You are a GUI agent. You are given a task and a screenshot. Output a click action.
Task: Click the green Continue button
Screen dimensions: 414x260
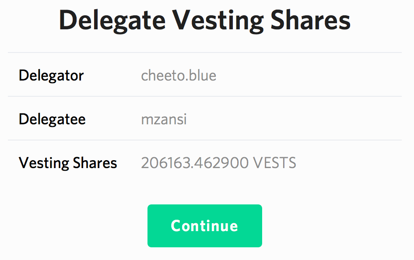204,226
